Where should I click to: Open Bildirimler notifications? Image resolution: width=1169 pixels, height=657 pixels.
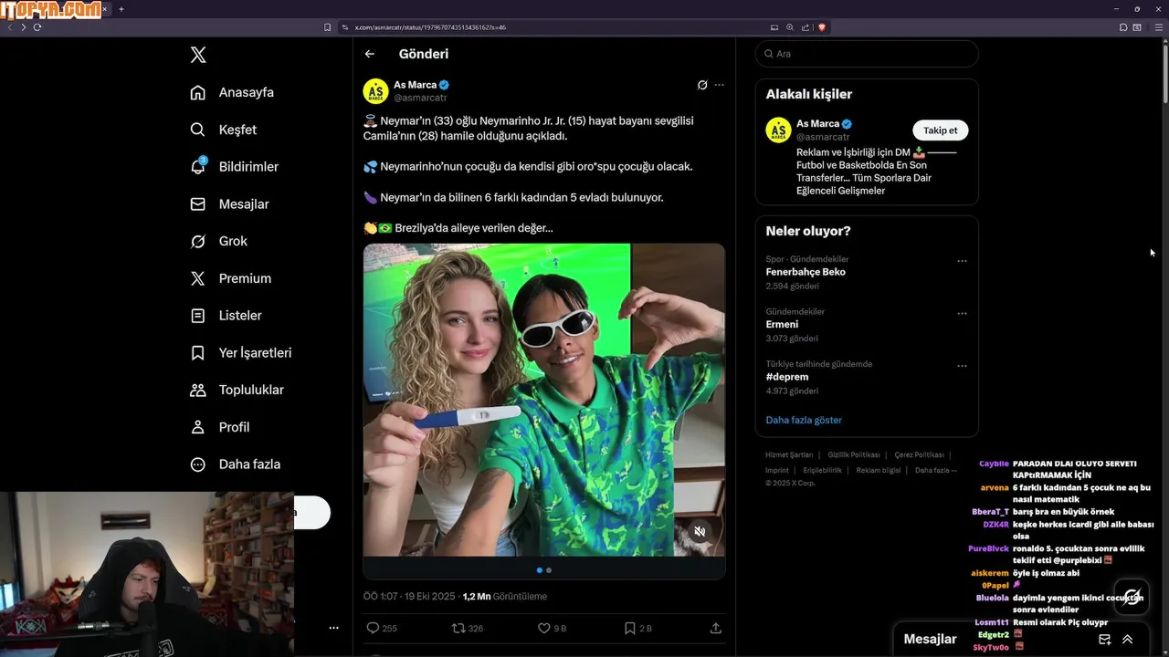(234, 167)
